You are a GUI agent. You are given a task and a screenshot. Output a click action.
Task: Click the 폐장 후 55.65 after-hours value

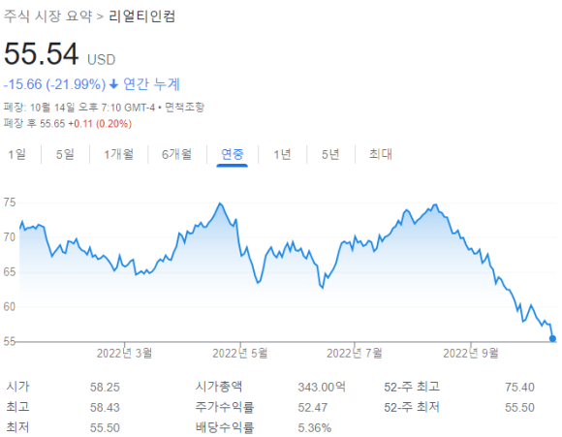pos(35,124)
